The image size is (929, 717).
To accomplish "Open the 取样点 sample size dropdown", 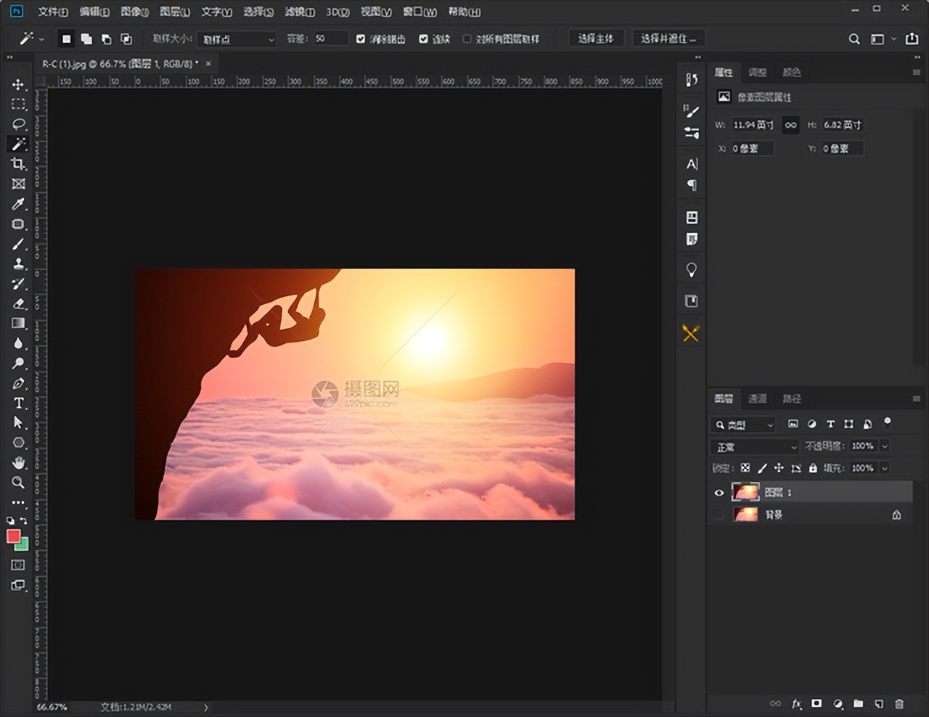I will (237, 39).
